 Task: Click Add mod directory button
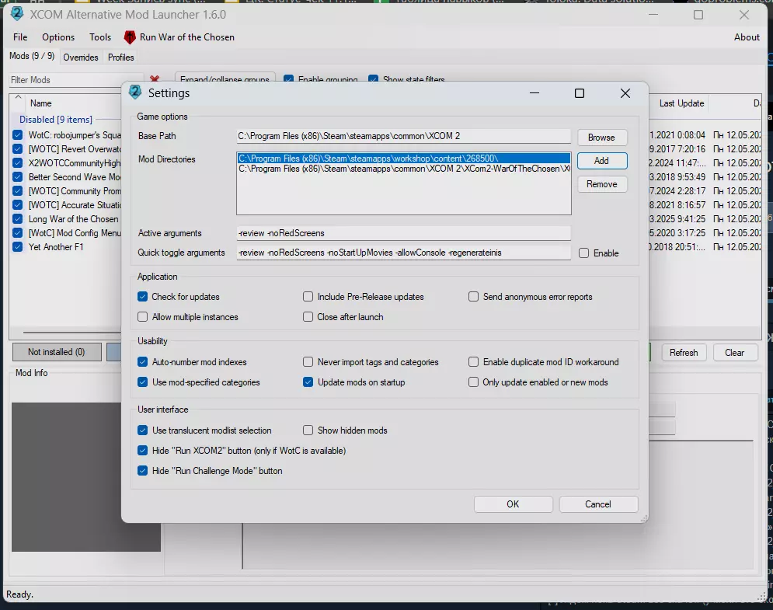click(x=601, y=161)
